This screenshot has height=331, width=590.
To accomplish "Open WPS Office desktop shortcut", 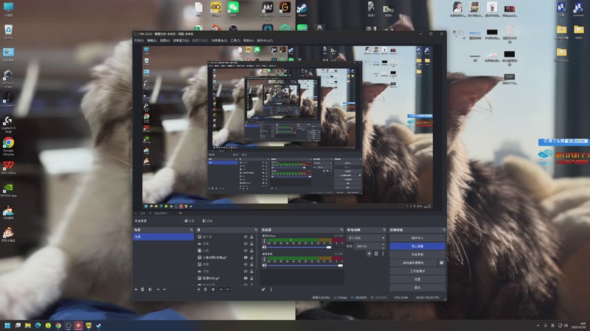I will pos(8,168).
